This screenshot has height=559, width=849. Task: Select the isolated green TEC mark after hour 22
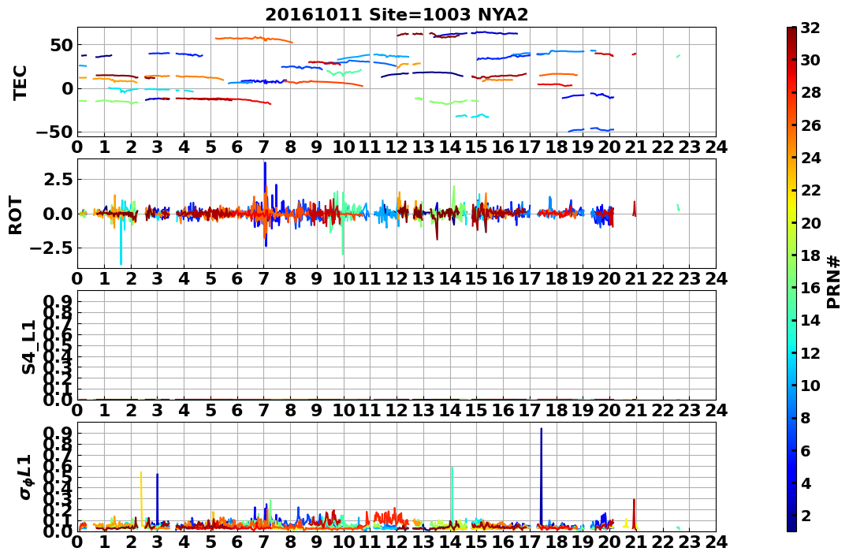point(679,56)
